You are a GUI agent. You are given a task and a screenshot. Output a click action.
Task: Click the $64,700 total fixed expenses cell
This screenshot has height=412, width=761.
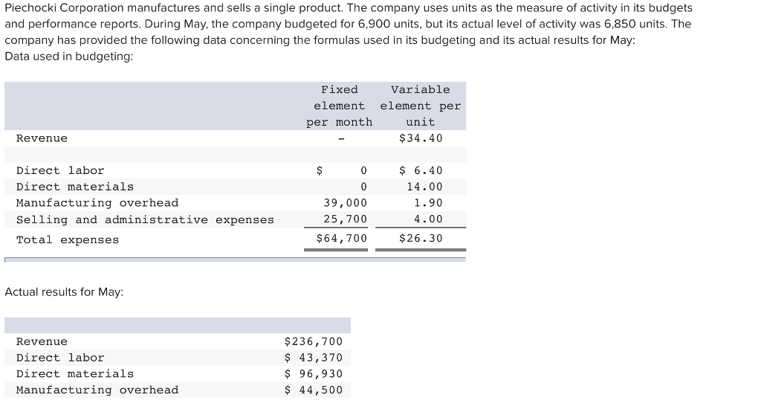tap(342, 239)
